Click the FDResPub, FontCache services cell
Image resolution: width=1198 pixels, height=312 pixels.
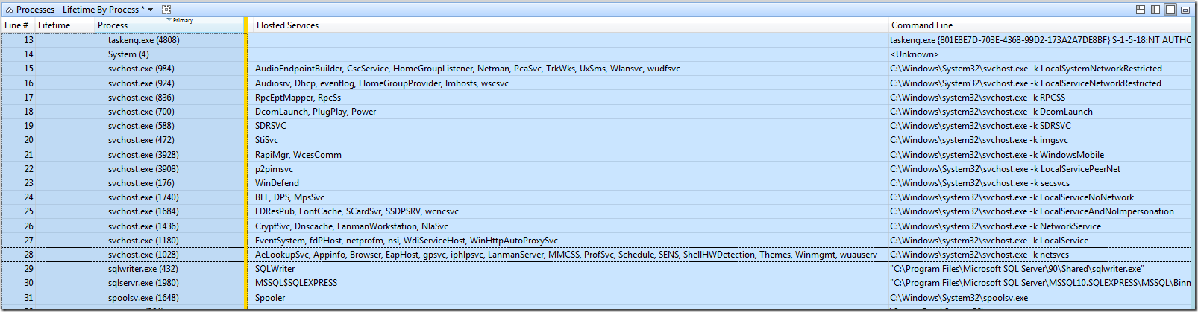click(357, 211)
